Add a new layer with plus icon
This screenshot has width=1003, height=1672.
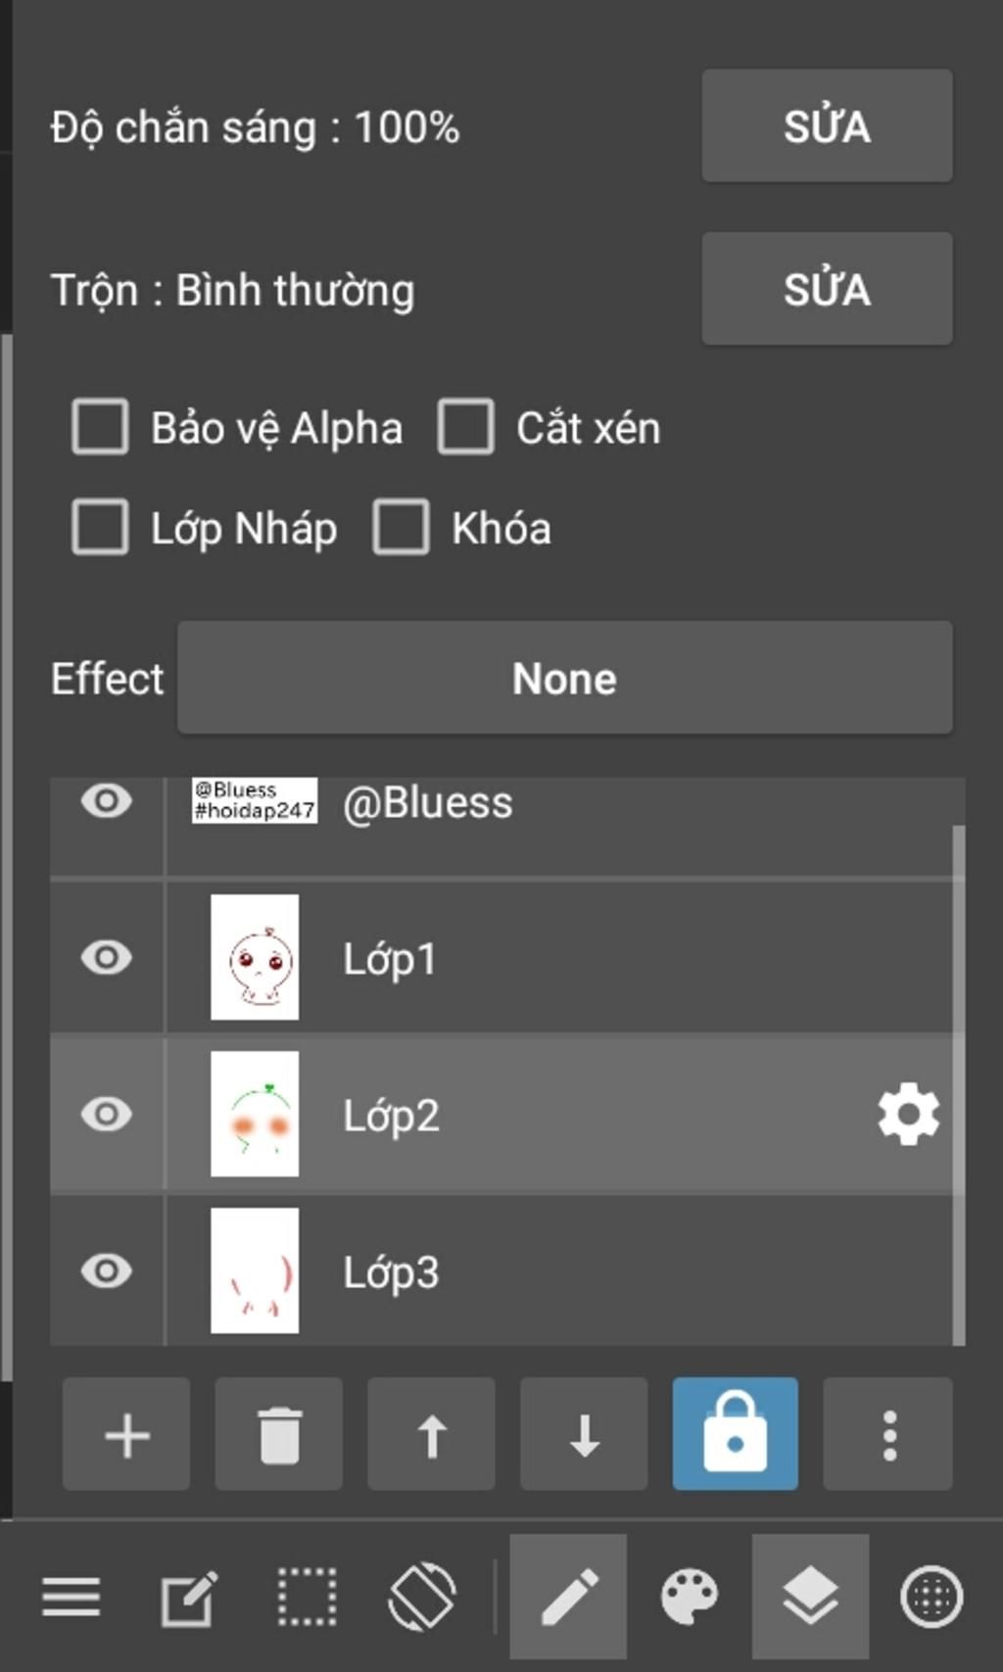click(x=126, y=1435)
